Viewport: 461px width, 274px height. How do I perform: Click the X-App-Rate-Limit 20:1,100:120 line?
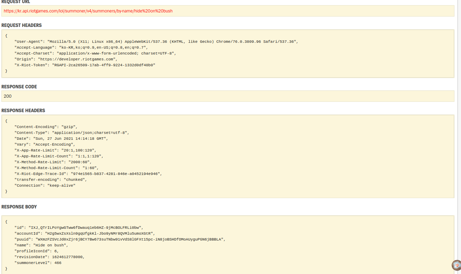click(55, 150)
